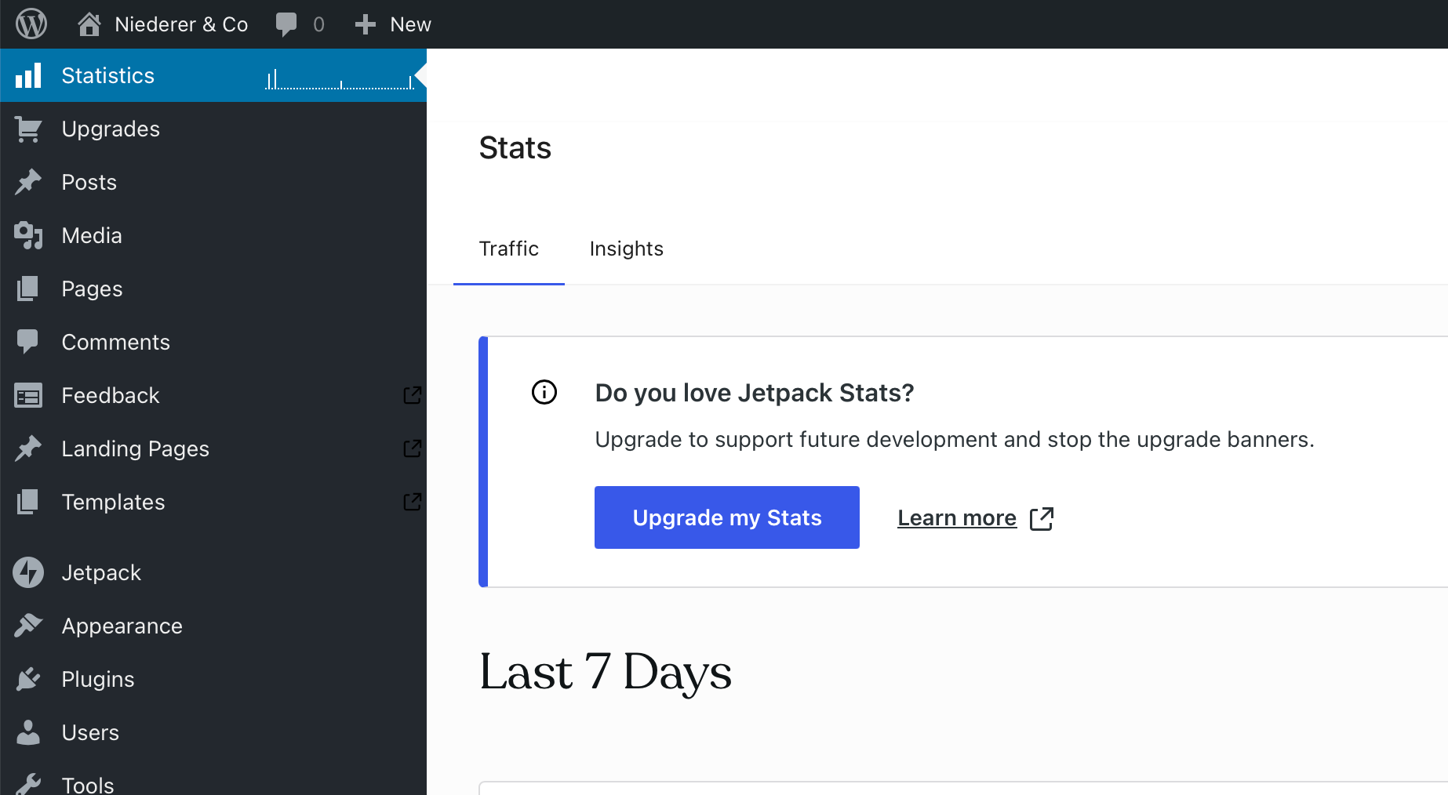Open Jetpack menu in sidebar
Viewport: 1448px width, 795px height.
click(101, 572)
